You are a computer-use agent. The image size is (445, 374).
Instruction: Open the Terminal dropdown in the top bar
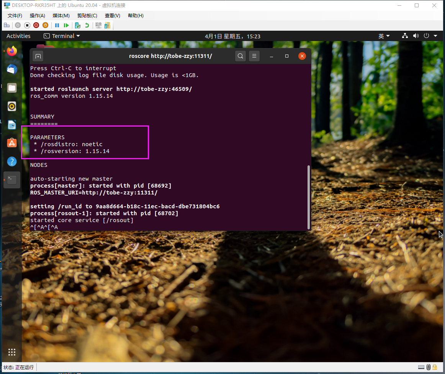pos(62,36)
